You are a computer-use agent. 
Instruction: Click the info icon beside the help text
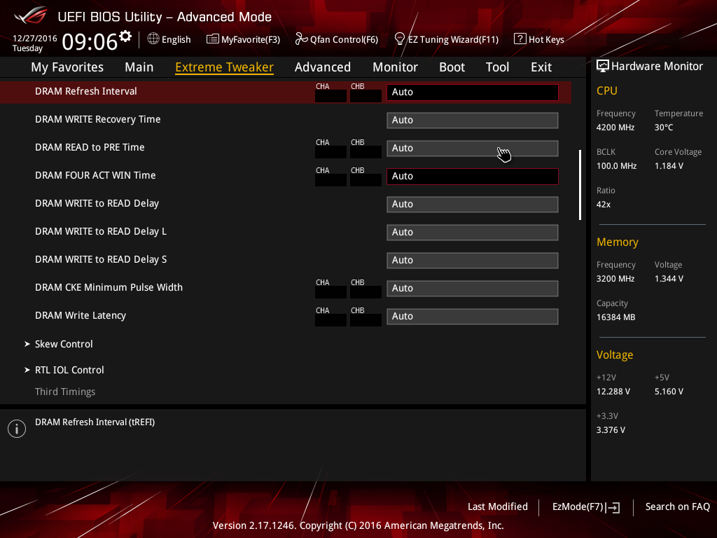17,429
